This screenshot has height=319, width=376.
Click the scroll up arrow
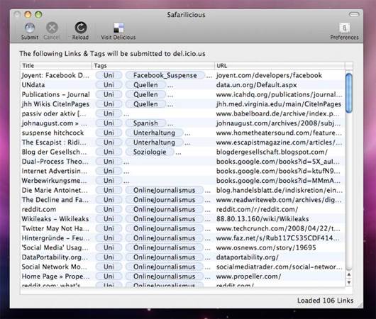(349, 274)
